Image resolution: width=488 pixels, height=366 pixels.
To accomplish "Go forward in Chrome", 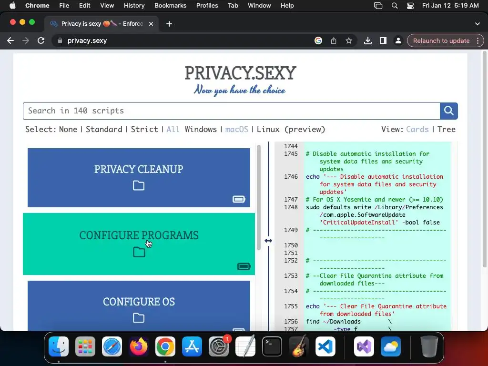I will coord(26,41).
